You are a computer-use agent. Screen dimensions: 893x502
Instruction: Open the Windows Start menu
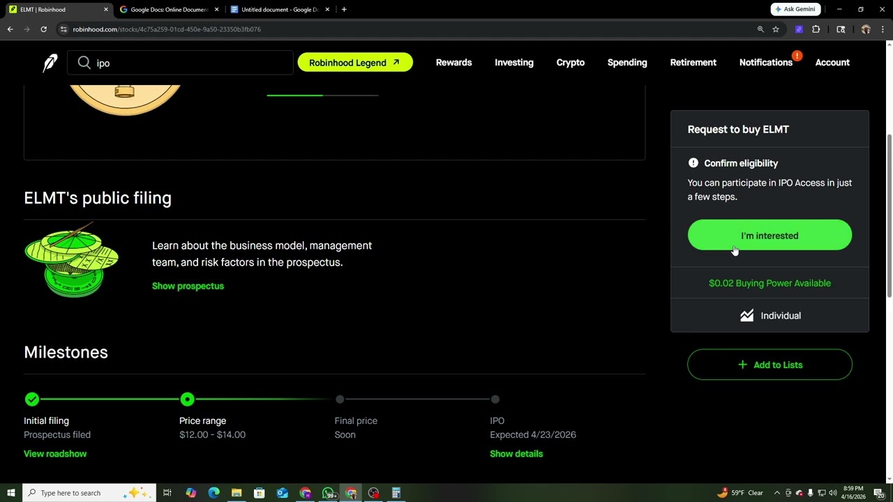(10, 493)
